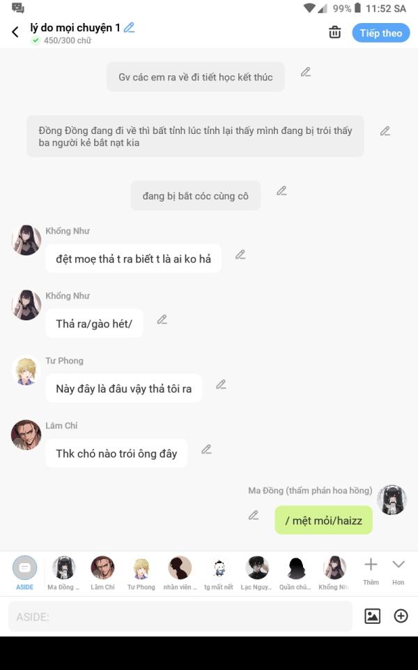The image size is (418, 670).
Task: Open the circled plus menu
Action: [x=401, y=616]
